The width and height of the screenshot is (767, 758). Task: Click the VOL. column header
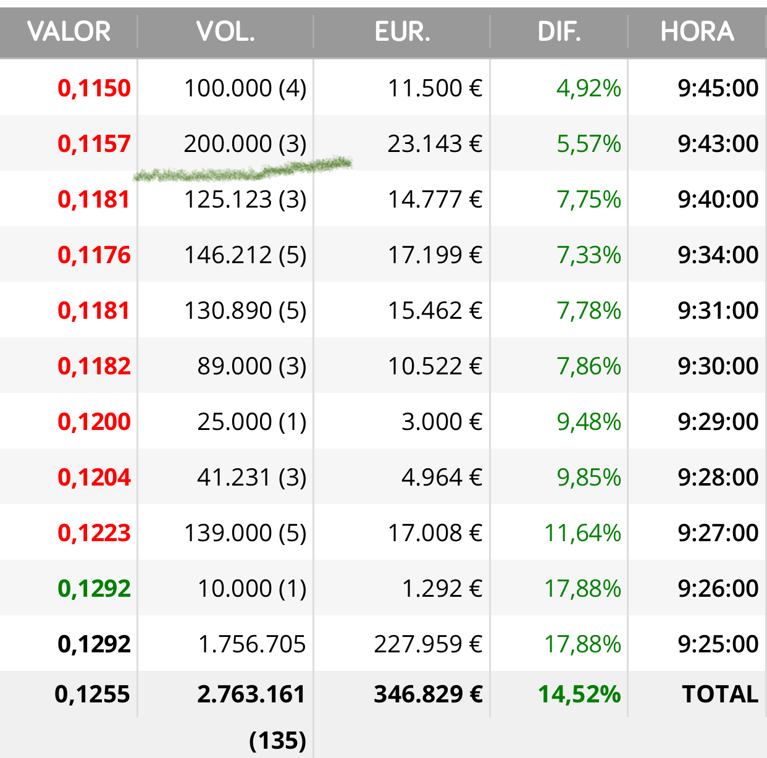[x=225, y=32]
